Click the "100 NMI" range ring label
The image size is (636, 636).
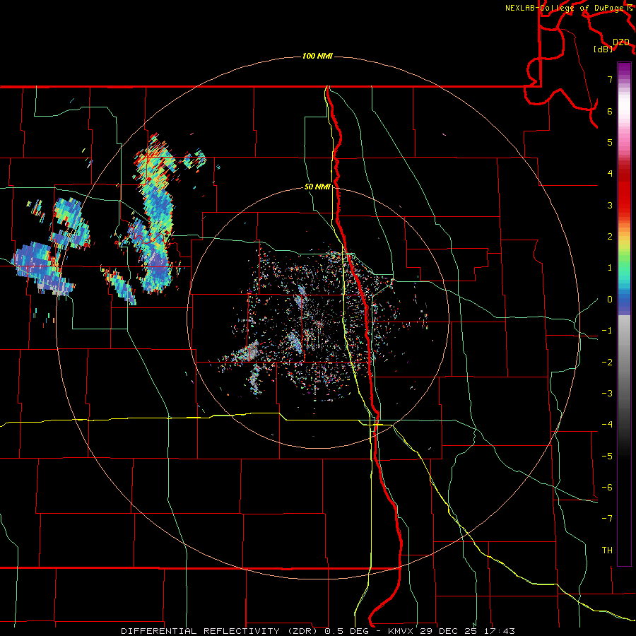[x=317, y=56]
